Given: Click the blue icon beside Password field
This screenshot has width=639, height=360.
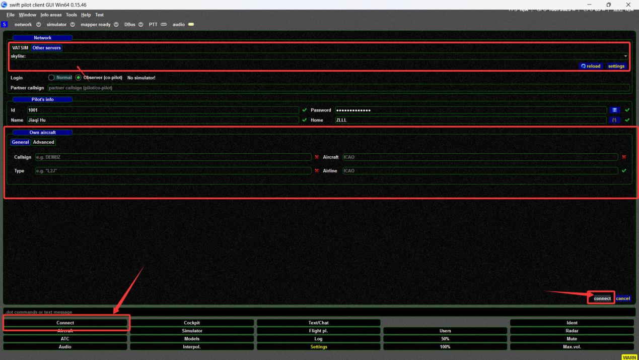Looking at the screenshot, I should (614, 110).
